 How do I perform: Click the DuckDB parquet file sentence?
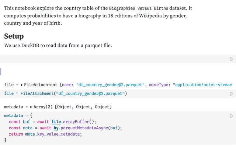pyautogui.click(x=58, y=45)
